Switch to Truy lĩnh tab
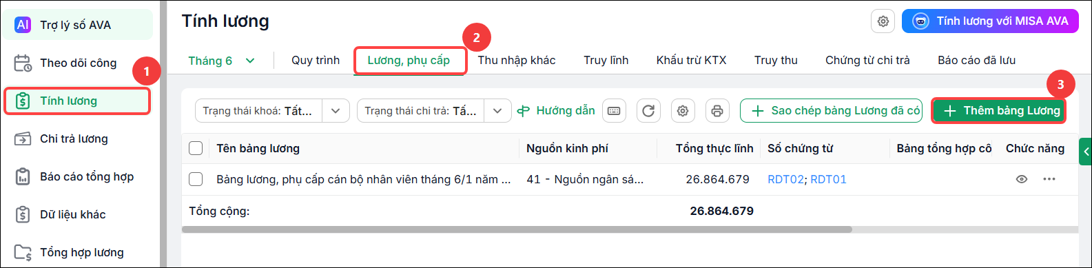The height and width of the screenshot is (268, 1092). (x=606, y=61)
